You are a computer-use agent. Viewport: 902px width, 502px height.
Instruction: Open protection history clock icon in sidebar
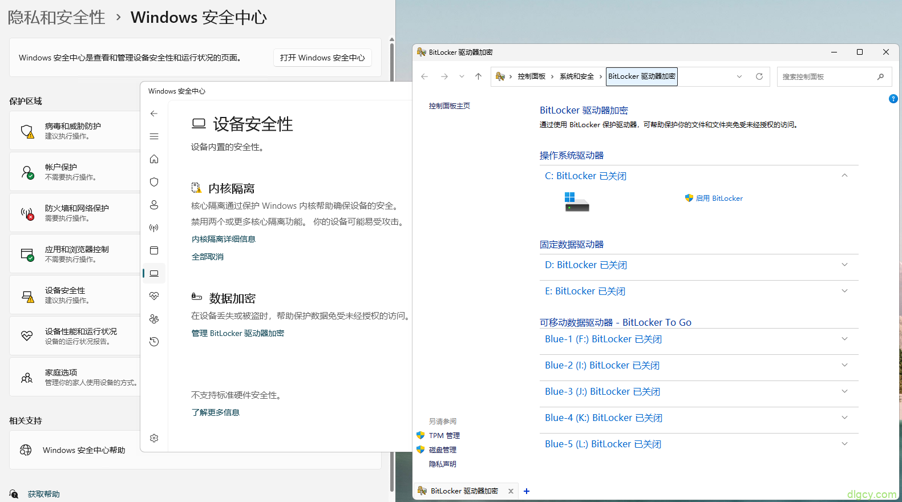(154, 342)
